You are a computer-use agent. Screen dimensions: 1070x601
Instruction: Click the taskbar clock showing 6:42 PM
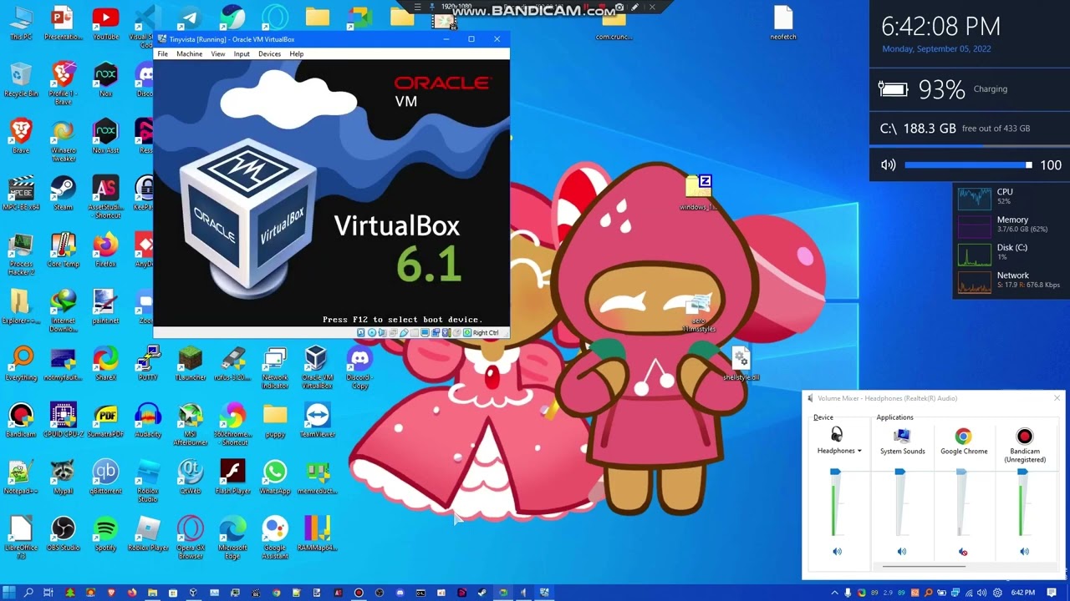(1022, 593)
